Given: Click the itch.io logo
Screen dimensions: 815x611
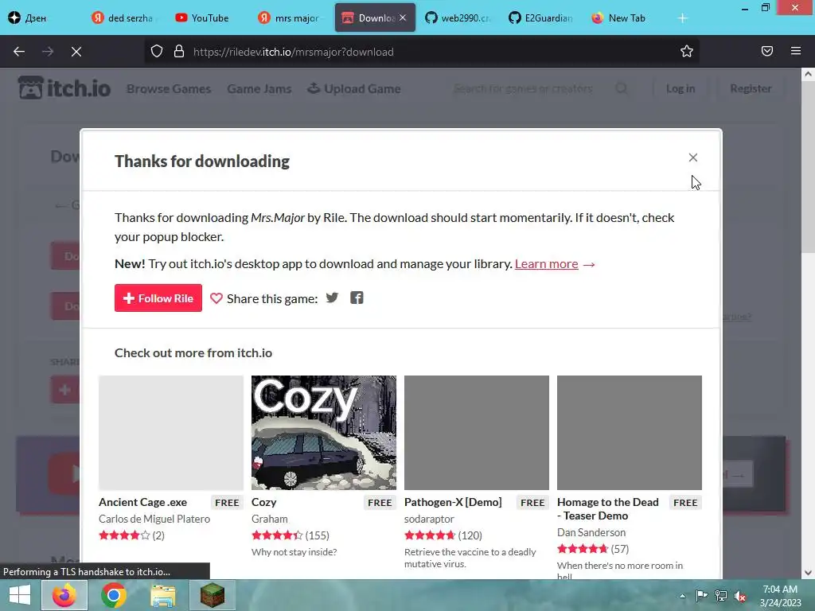Looking at the screenshot, I should point(64,88).
